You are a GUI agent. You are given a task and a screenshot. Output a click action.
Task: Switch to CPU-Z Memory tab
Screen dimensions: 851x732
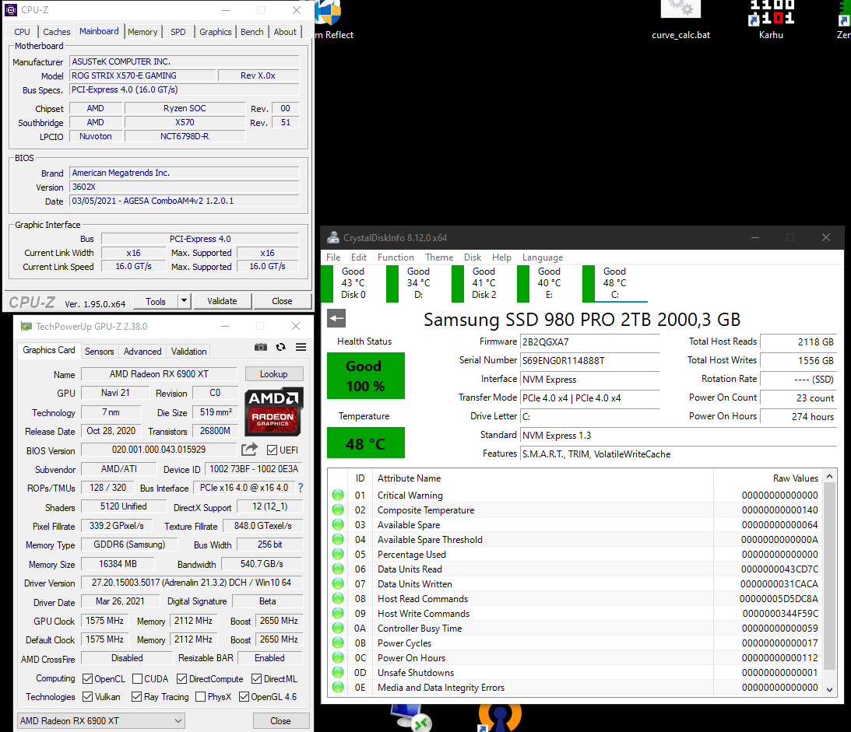coord(142,32)
